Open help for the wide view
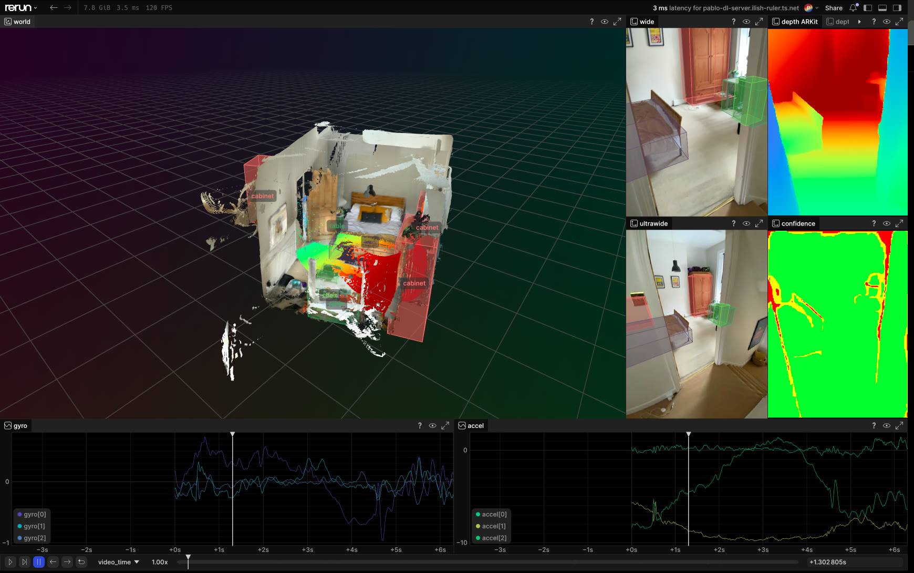 pos(734,22)
